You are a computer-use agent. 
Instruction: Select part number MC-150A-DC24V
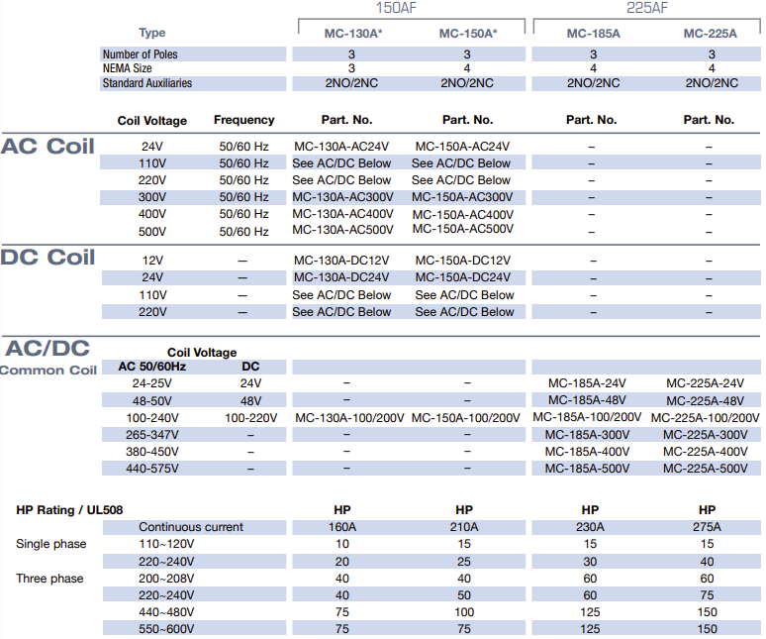tap(462, 277)
